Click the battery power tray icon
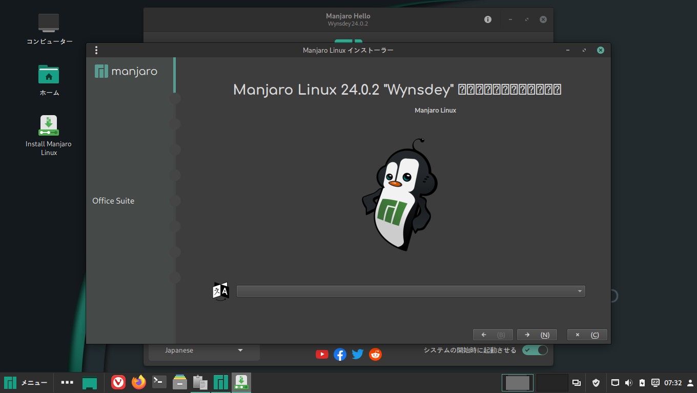697x393 pixels. (642, 383)
